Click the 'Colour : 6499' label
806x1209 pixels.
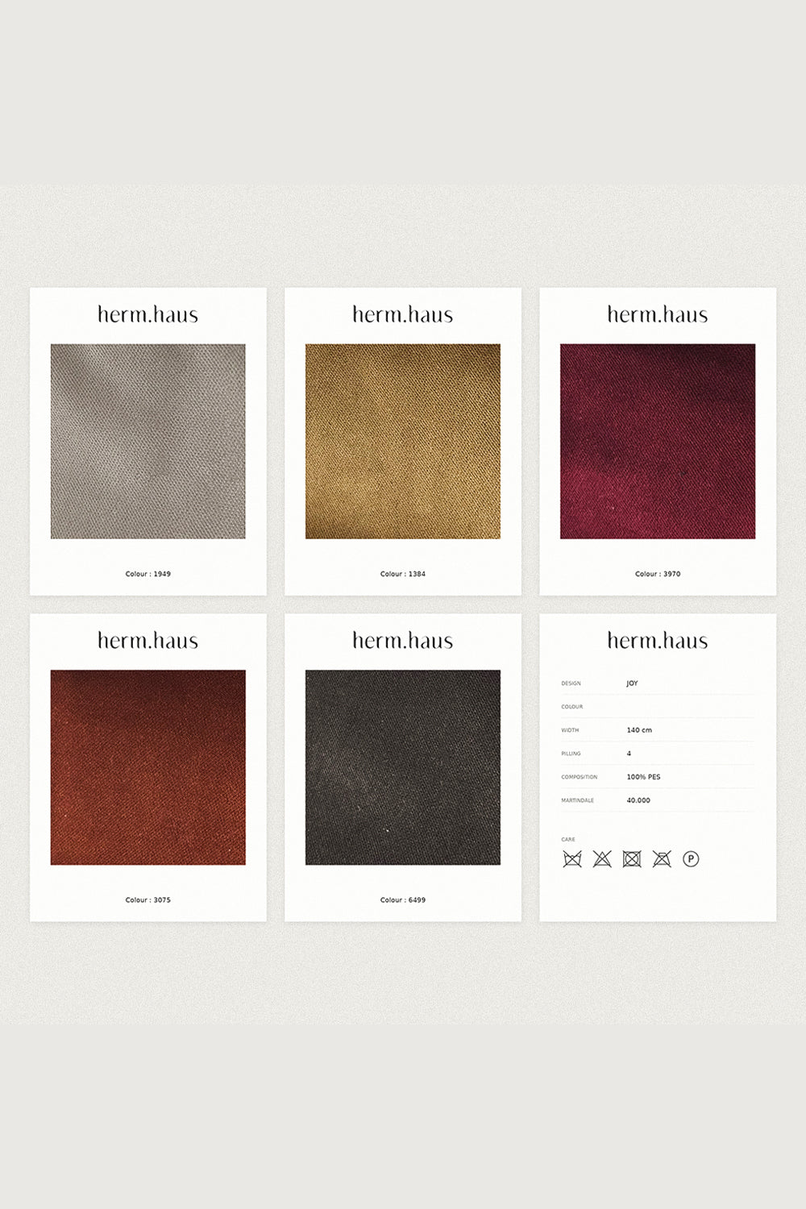pyautogui.click(x=403, y=899)
